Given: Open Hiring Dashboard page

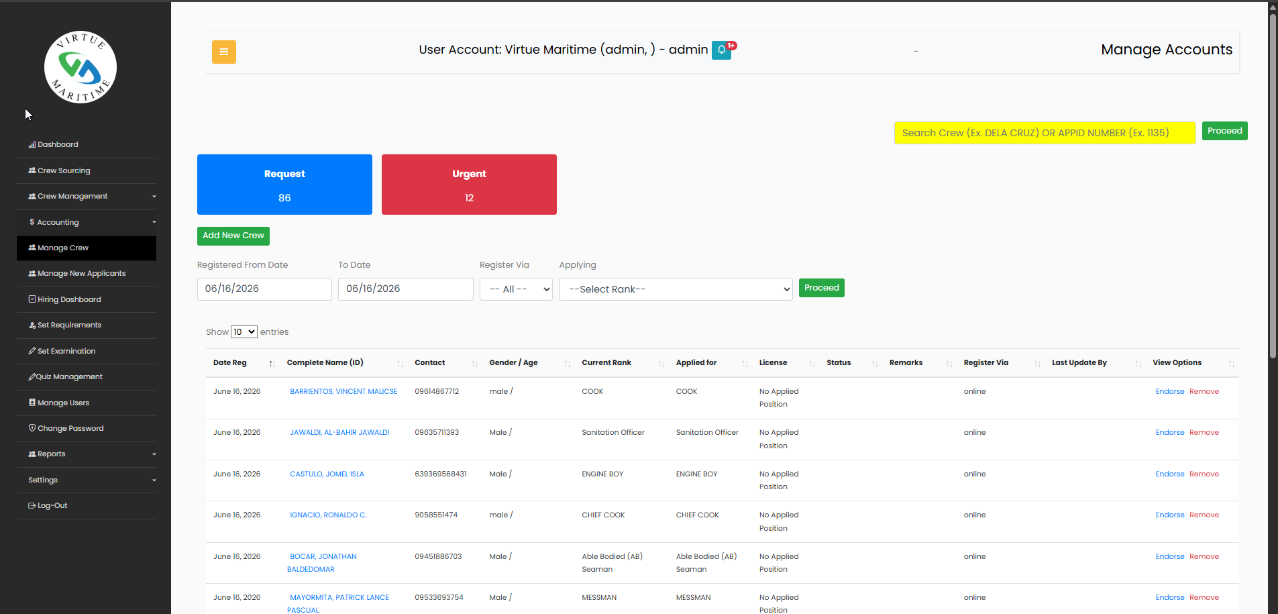Looking at the screenshot, I should (87, 299).
